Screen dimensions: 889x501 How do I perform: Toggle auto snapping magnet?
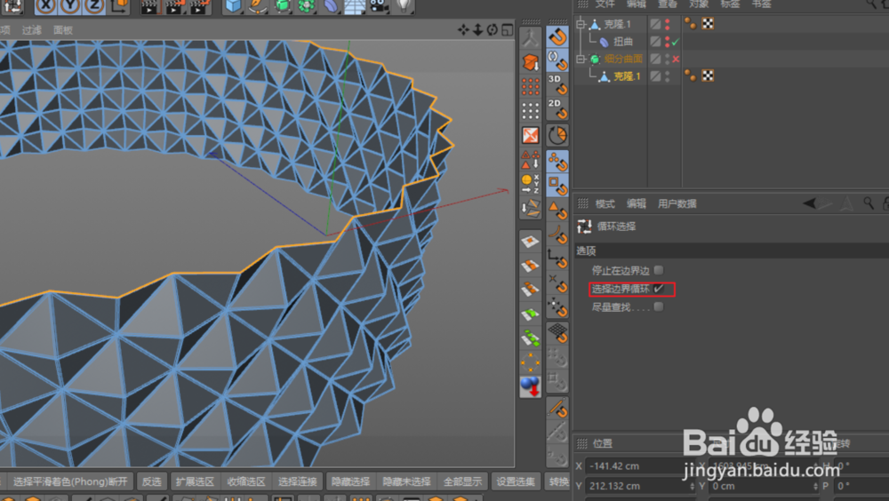click(557, 60)
